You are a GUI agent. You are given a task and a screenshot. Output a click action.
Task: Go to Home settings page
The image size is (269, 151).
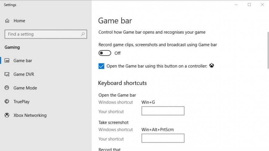(x=19, y=21)
